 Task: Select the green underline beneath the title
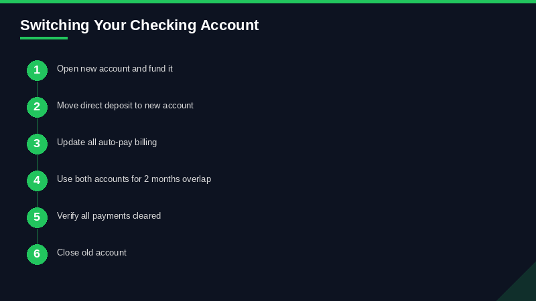pyautogui.click(x=44, y=38)
